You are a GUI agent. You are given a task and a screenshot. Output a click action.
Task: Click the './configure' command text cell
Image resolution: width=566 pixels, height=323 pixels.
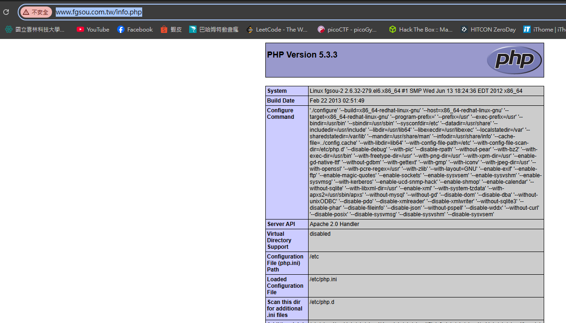[426, 162]
